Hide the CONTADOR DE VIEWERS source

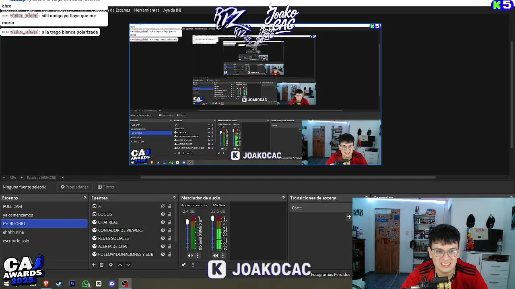tap(163, 230)
